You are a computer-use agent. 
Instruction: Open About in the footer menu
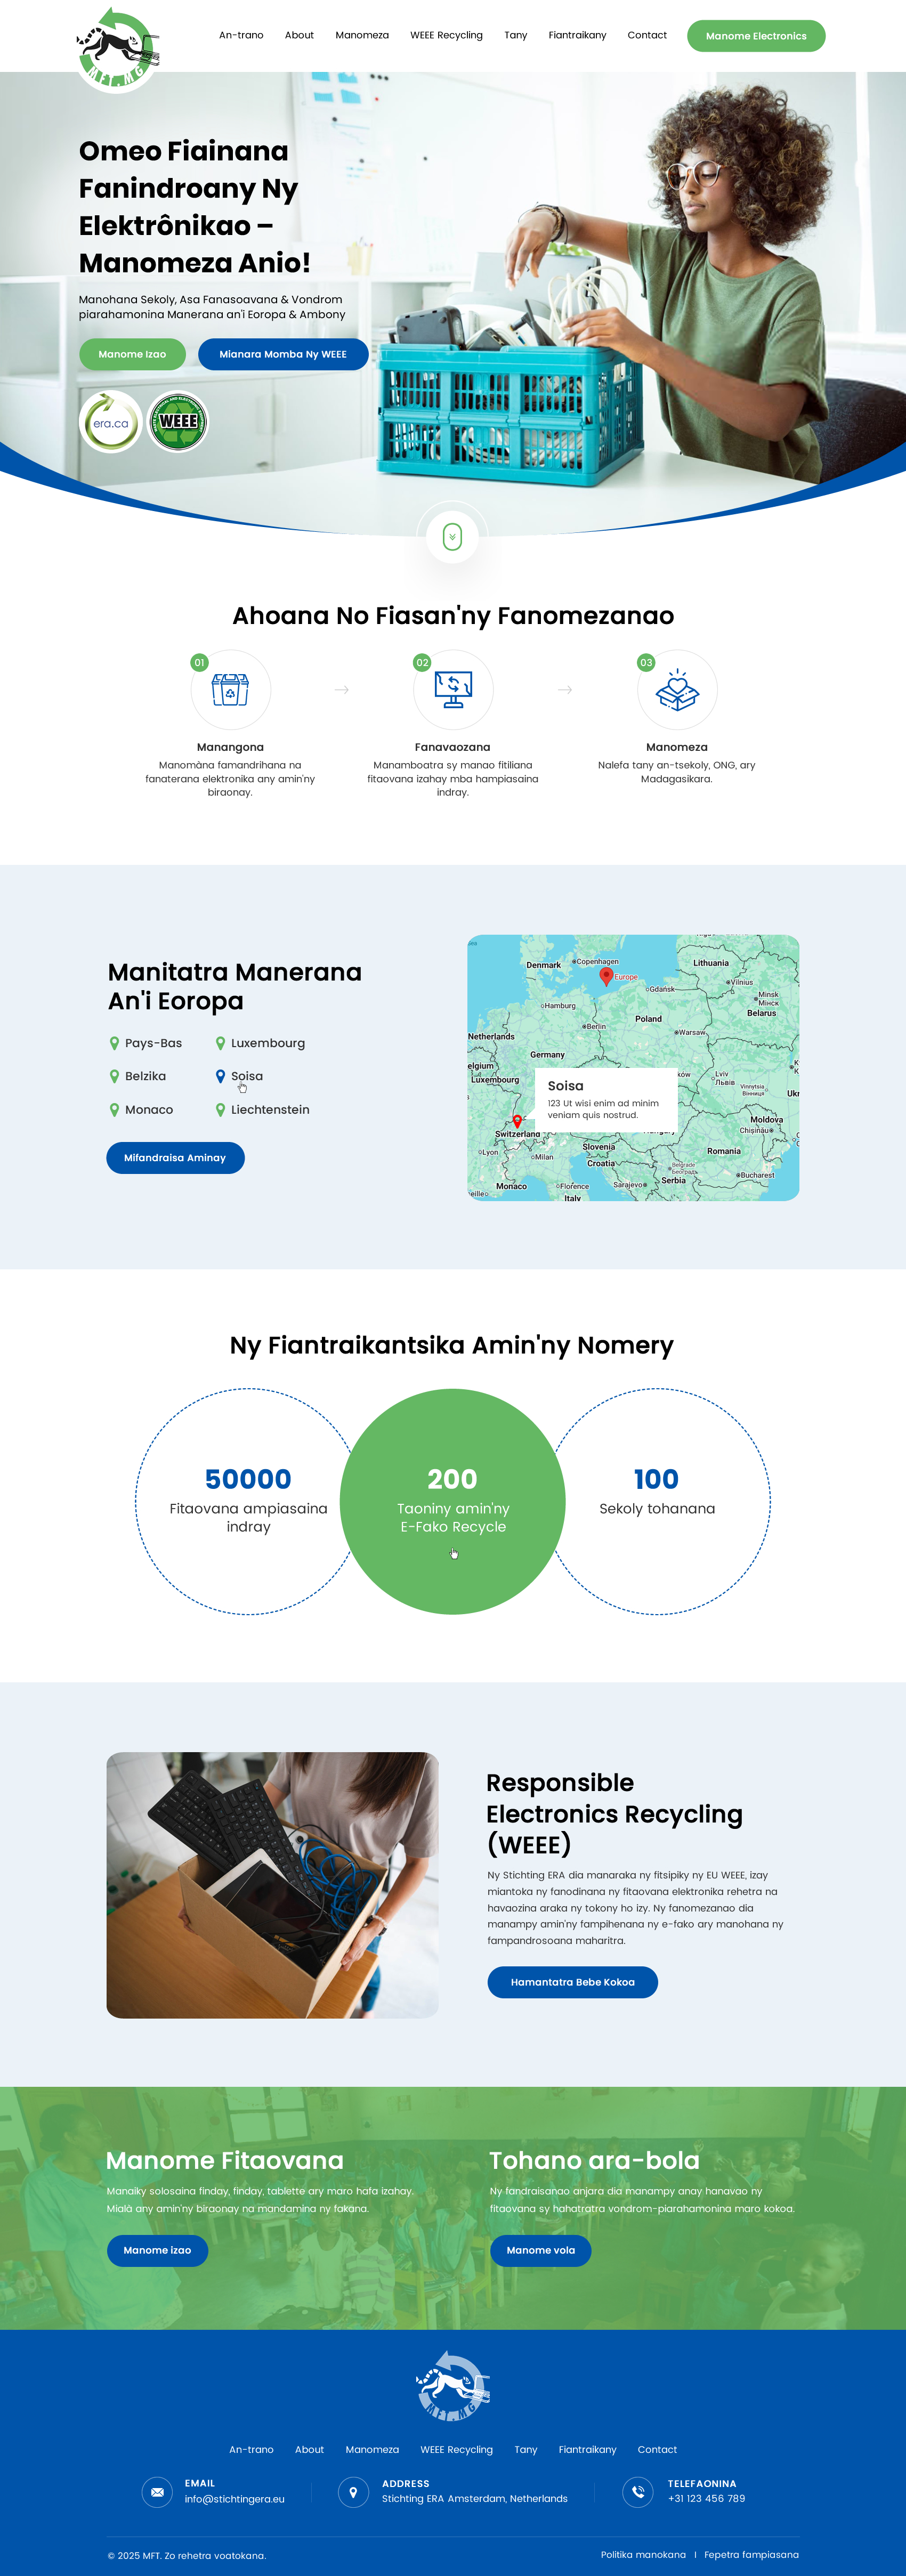[309, 2449]
